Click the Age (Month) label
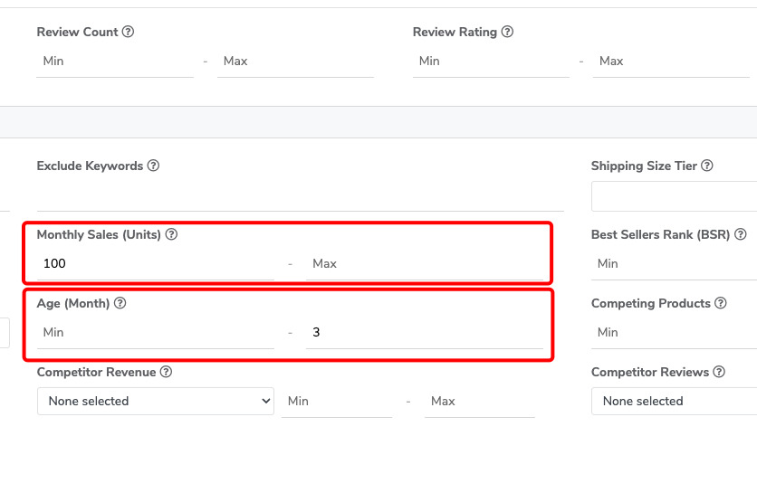Viewport: 757px width, 493px height. (73, 303)
